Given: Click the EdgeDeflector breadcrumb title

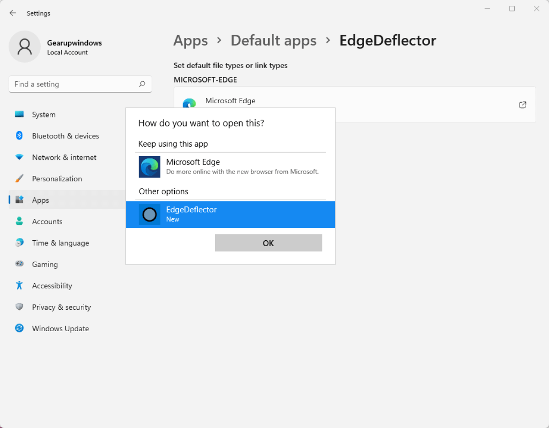Looking at the screenshot, I should pyautogui.click(x=388, y=41).
